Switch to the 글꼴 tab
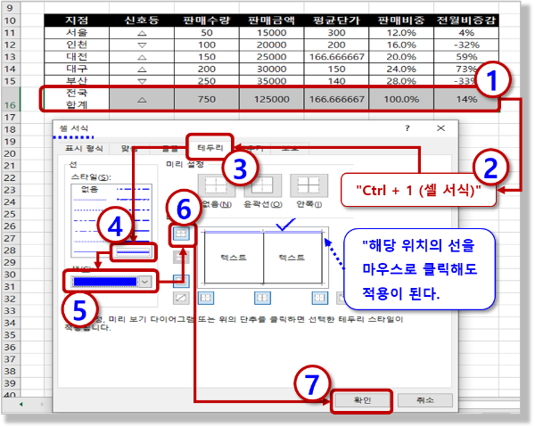This screenshot has width=535, height=427. point(170,148)
